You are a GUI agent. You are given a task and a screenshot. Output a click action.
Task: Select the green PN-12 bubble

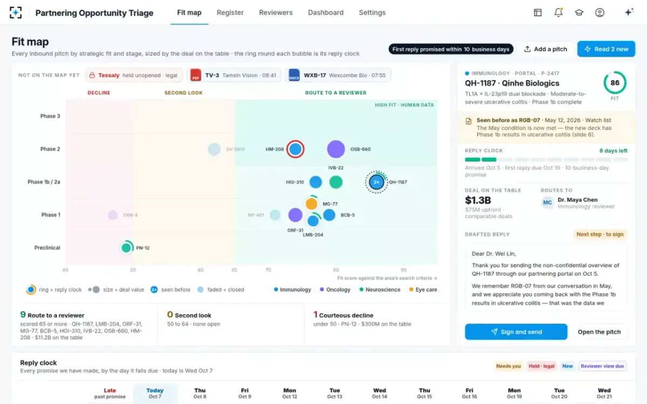tap(126, 248)
